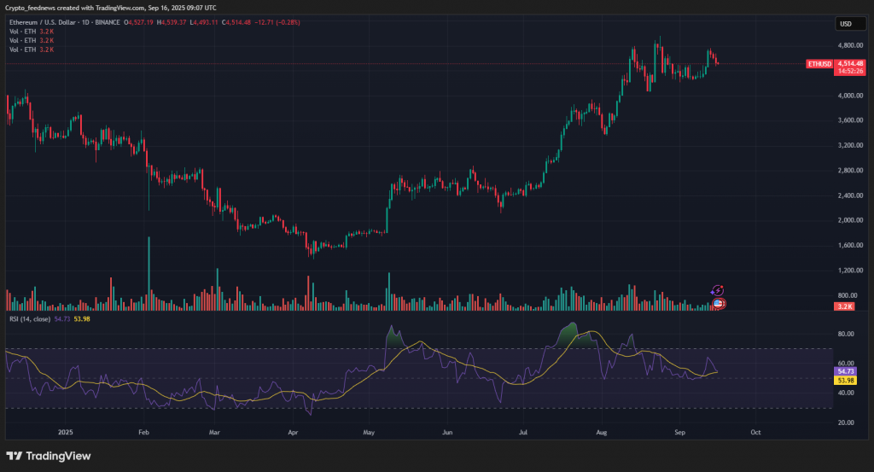This screenshot has height=472, width=874.
Task: Click the red 4,514.48 current price label
Action: [x=850, y=63]
